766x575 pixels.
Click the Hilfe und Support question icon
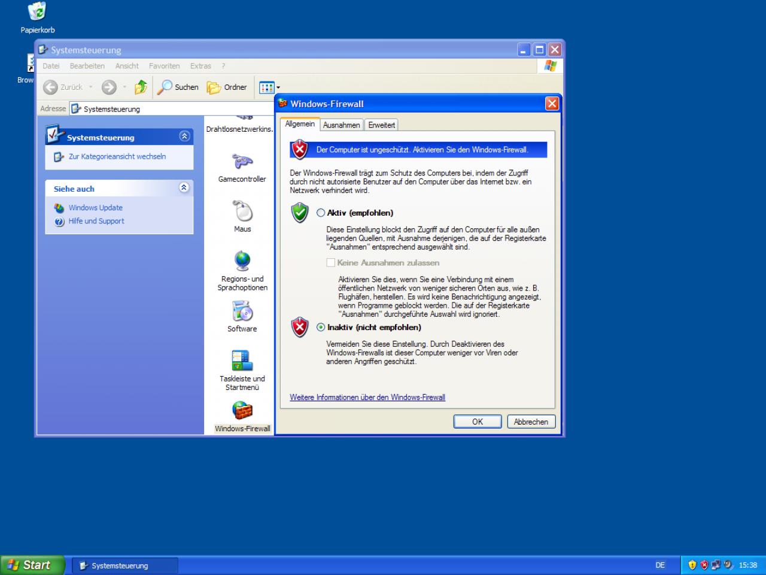click(x=59, y=222)
